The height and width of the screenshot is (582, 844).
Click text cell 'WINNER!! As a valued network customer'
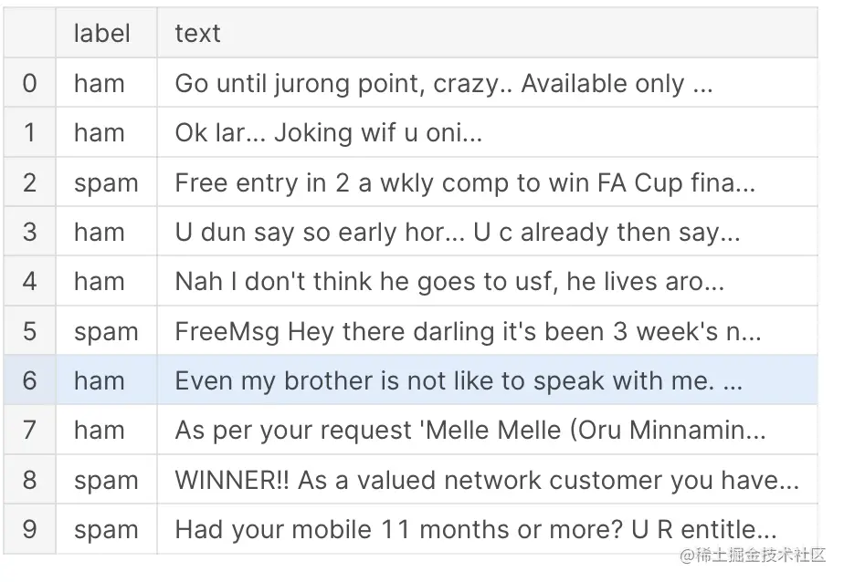coord(487,479)
